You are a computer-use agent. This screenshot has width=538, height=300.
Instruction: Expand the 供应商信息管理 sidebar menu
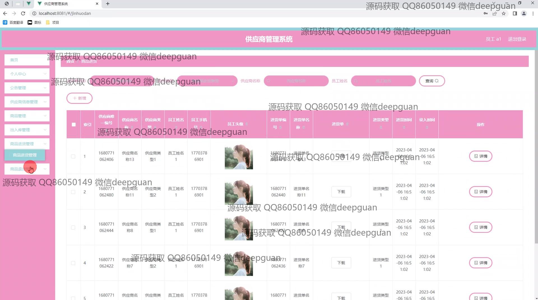click(x=27, y=102)
